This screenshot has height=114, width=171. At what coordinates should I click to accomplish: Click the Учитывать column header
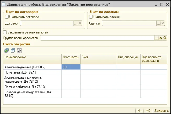(x=71, y=59)
